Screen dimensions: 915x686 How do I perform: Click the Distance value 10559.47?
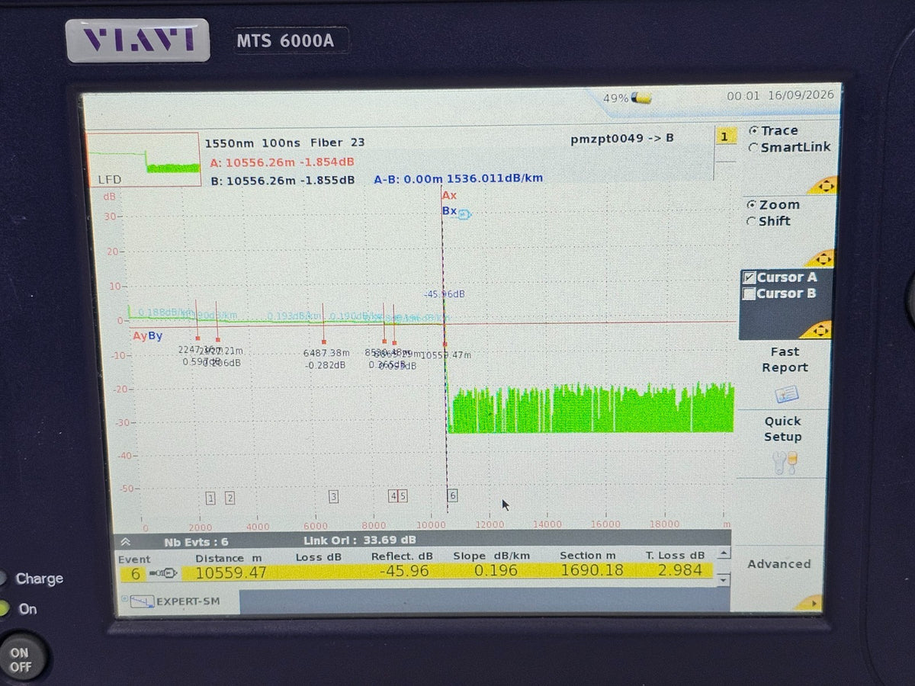231,572
